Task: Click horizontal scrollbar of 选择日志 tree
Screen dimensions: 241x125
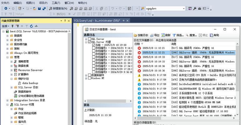Action: pyautogui.click(x=107, y=101)
